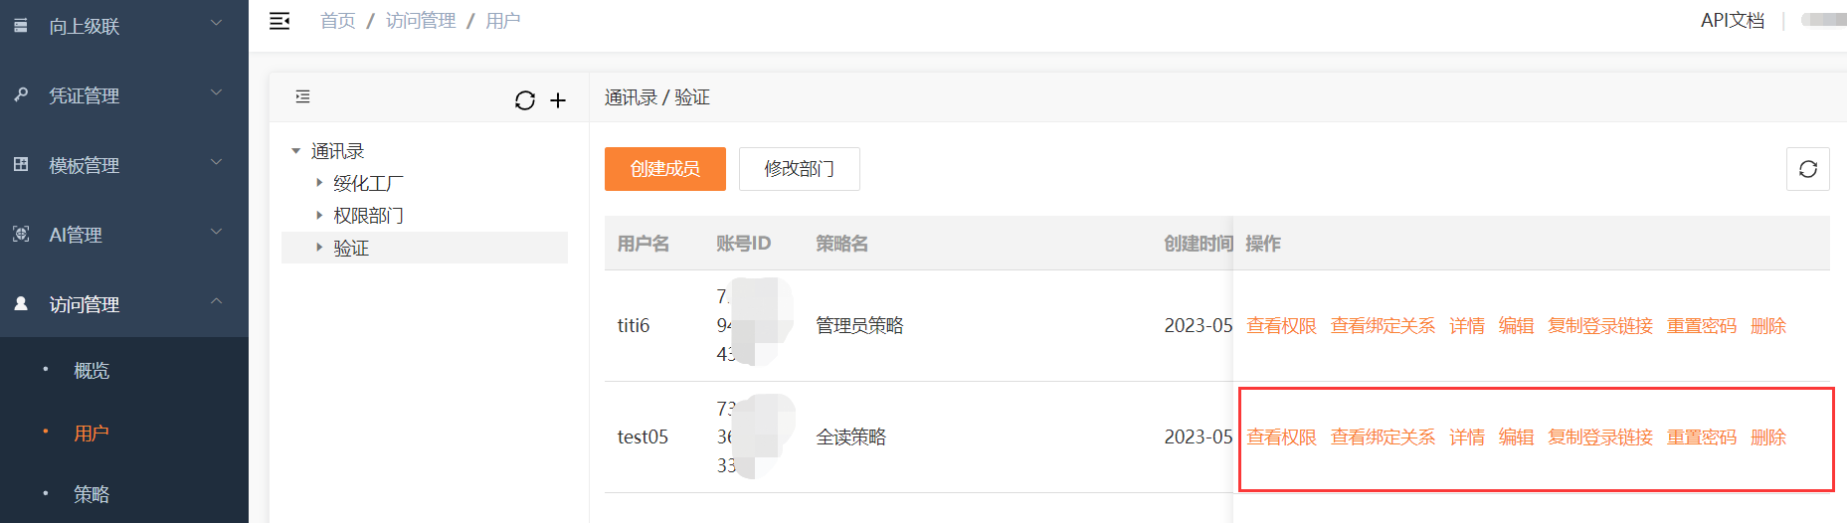The height and width of the screenshot is (523, 1847).
Task: Open the 概览 submenu item
Action: (x=92, y=370)
